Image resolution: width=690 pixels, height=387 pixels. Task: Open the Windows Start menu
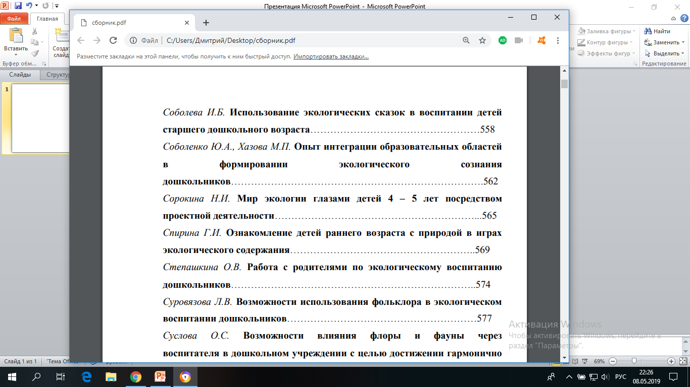pos(12,376)
